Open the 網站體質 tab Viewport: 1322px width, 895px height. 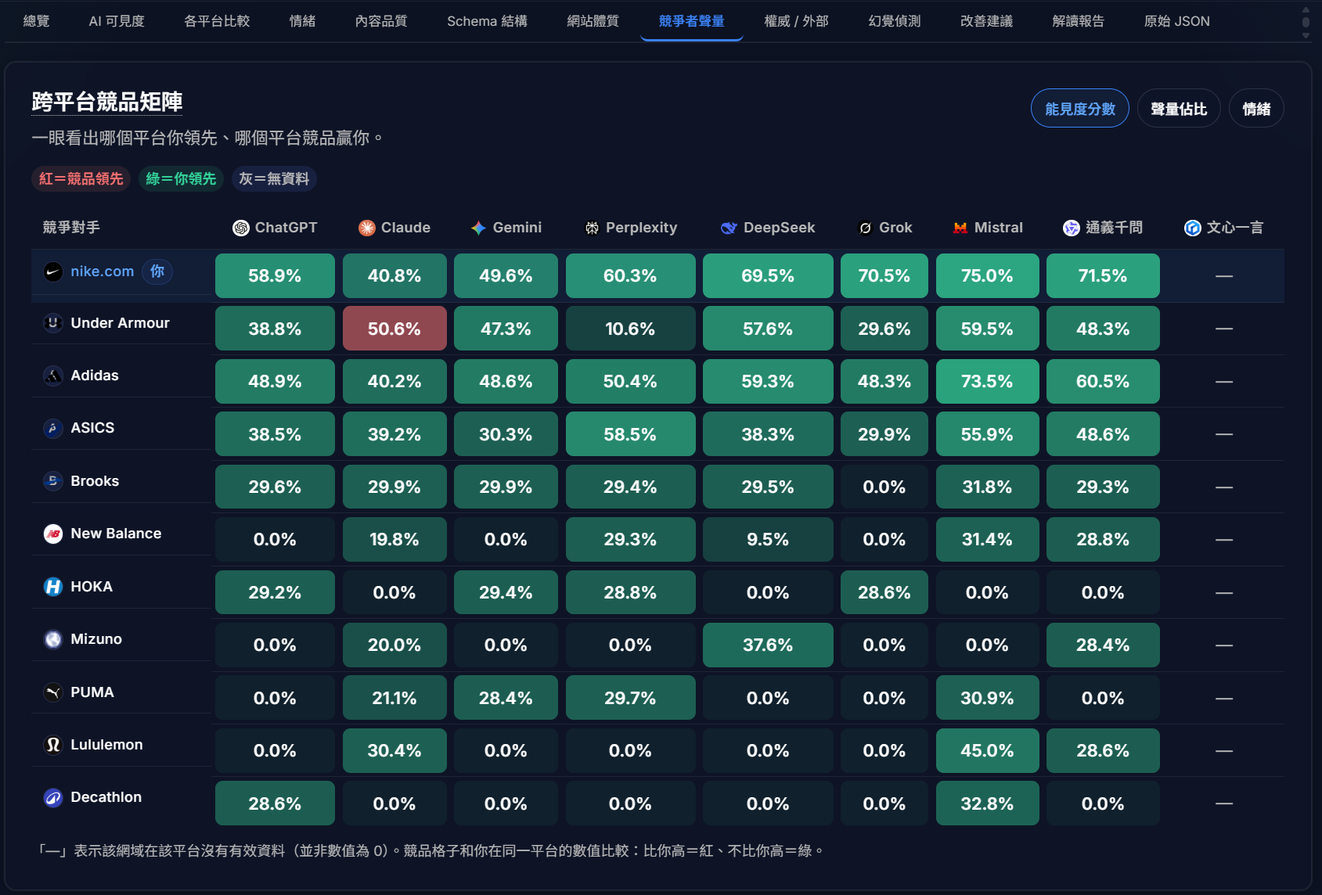[593, 21]
